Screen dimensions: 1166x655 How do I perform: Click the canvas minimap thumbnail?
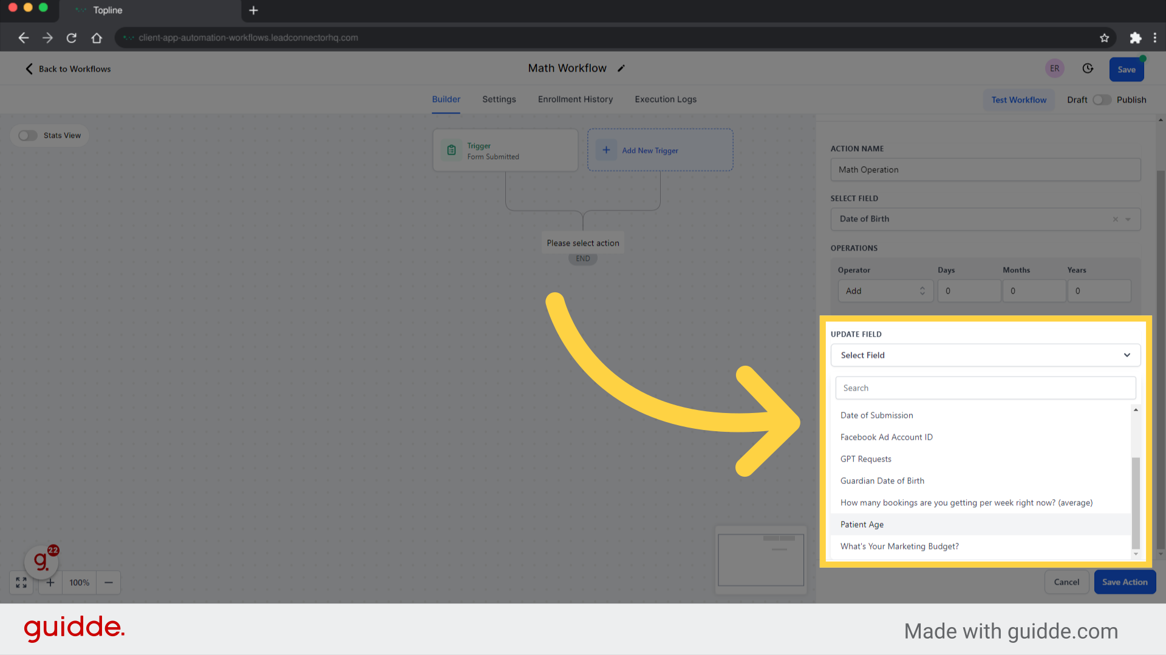point(761,560)
